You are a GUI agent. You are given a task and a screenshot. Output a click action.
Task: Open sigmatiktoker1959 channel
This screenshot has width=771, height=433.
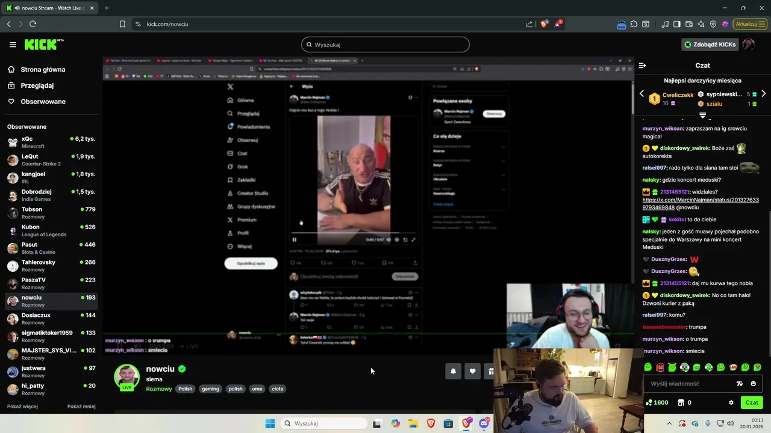coord(51,336)
